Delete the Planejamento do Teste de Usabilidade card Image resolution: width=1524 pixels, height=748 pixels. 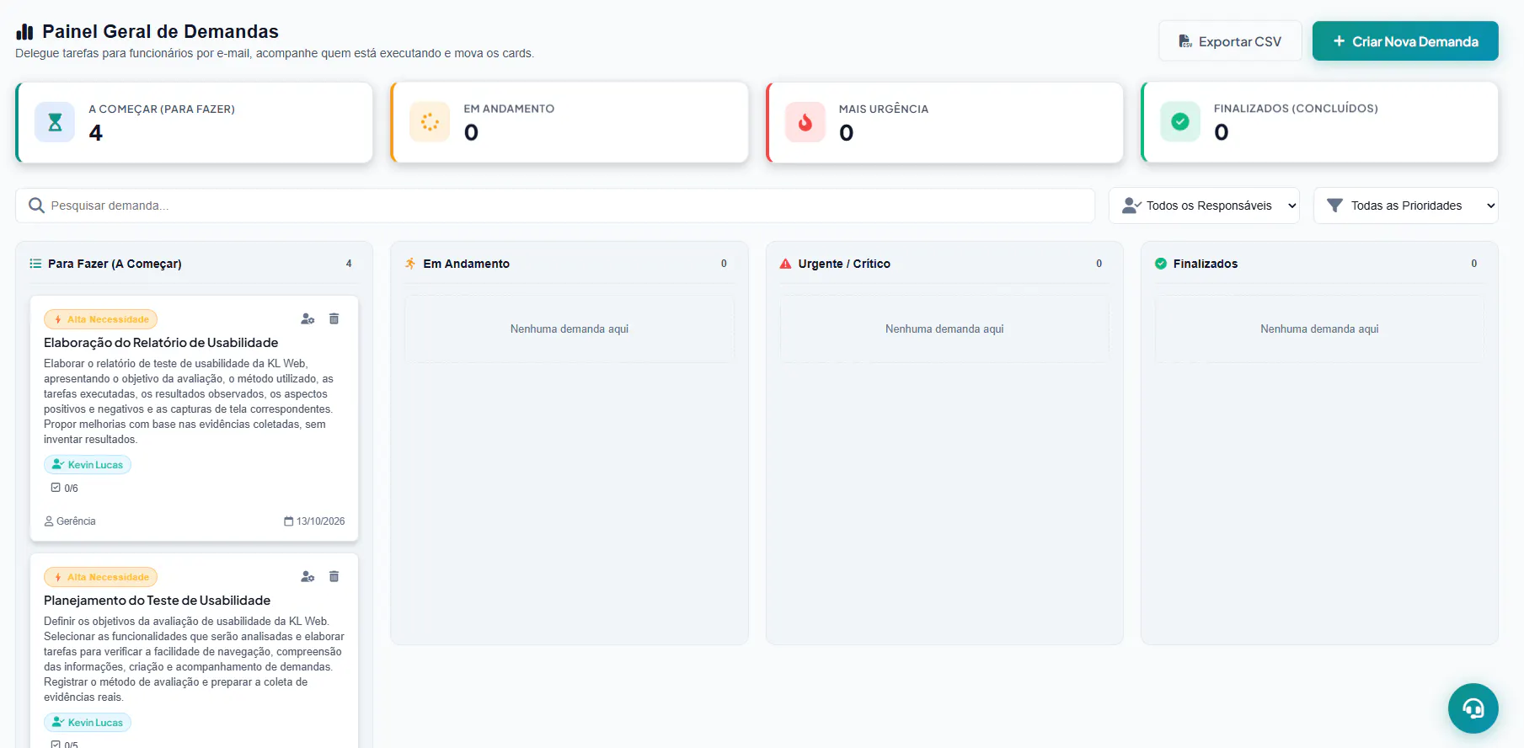tap(334, 576)
